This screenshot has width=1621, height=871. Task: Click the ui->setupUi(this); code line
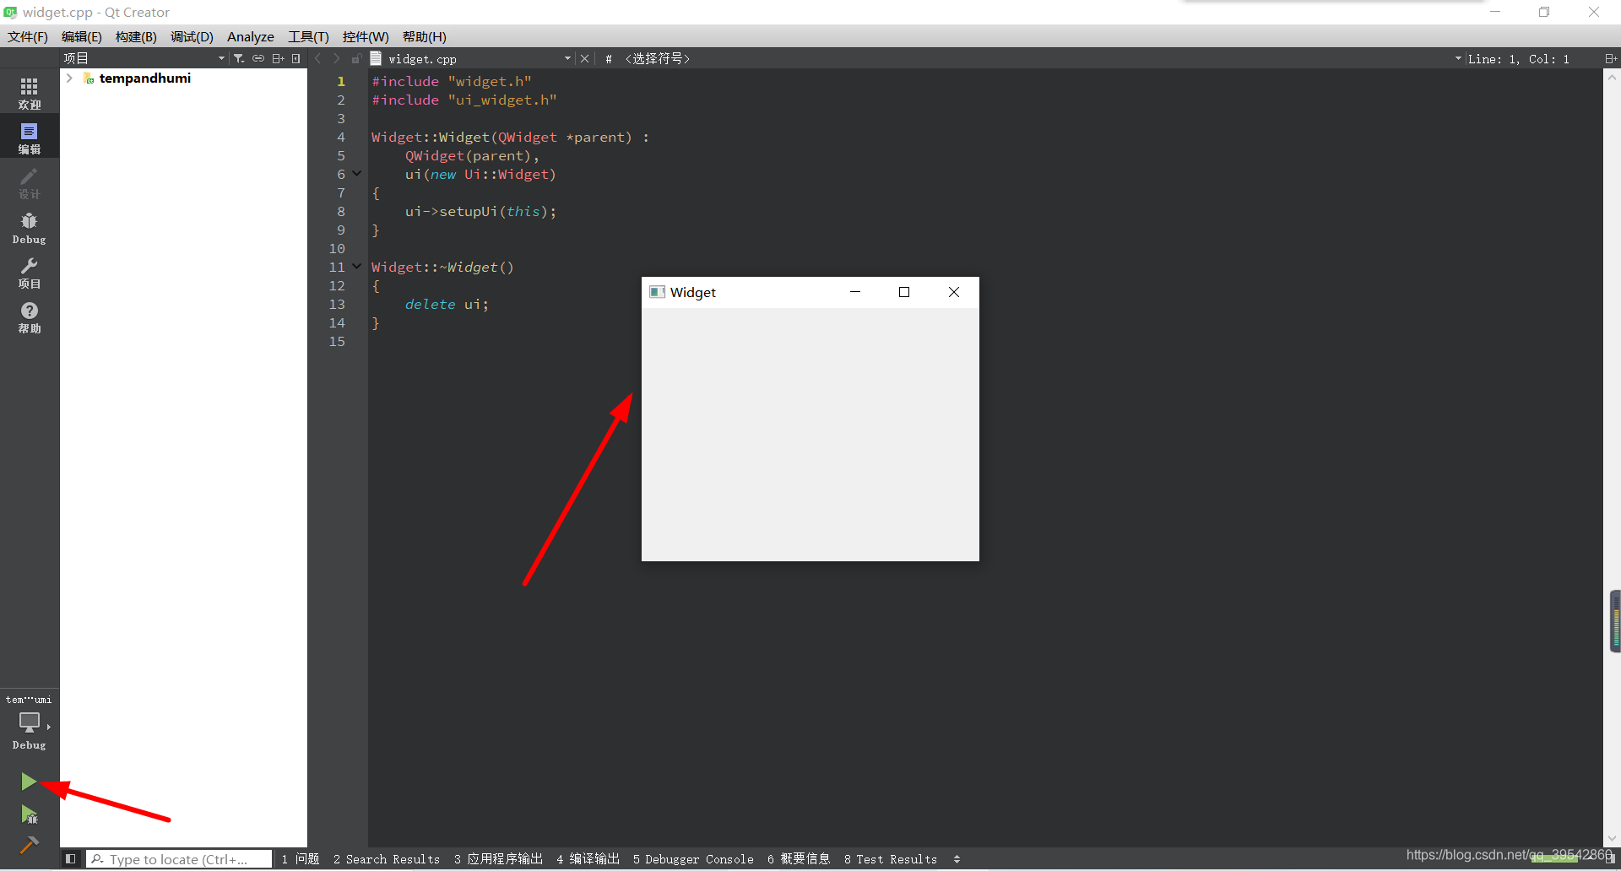(480, 211)
